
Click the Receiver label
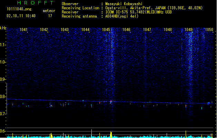tap(70, 12)
